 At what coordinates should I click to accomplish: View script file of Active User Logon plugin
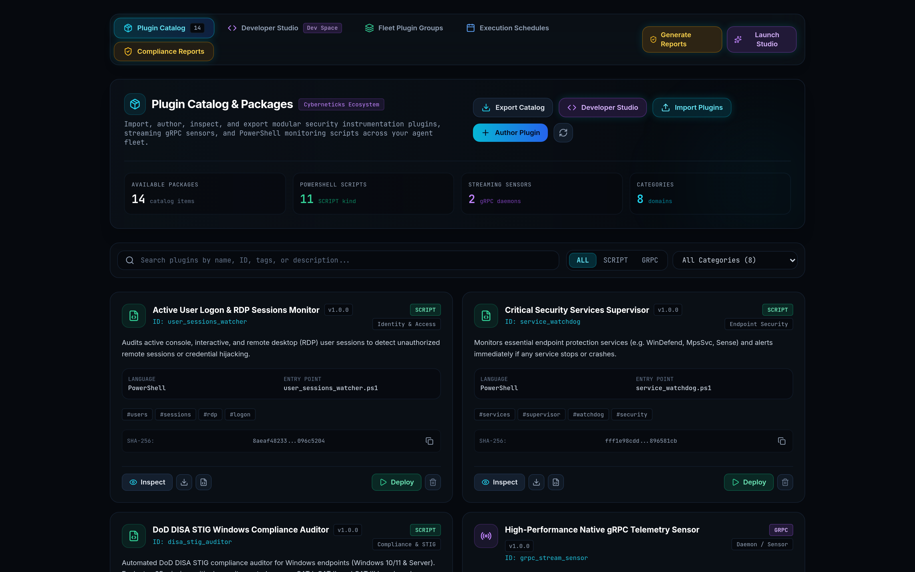point(203,482)
